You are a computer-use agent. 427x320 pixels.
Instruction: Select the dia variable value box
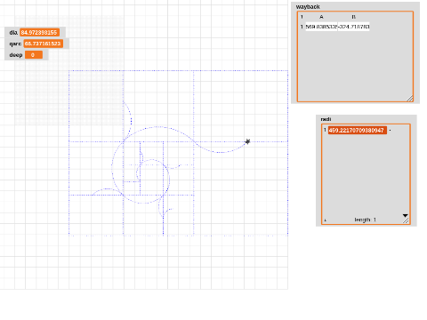(40, 32)
